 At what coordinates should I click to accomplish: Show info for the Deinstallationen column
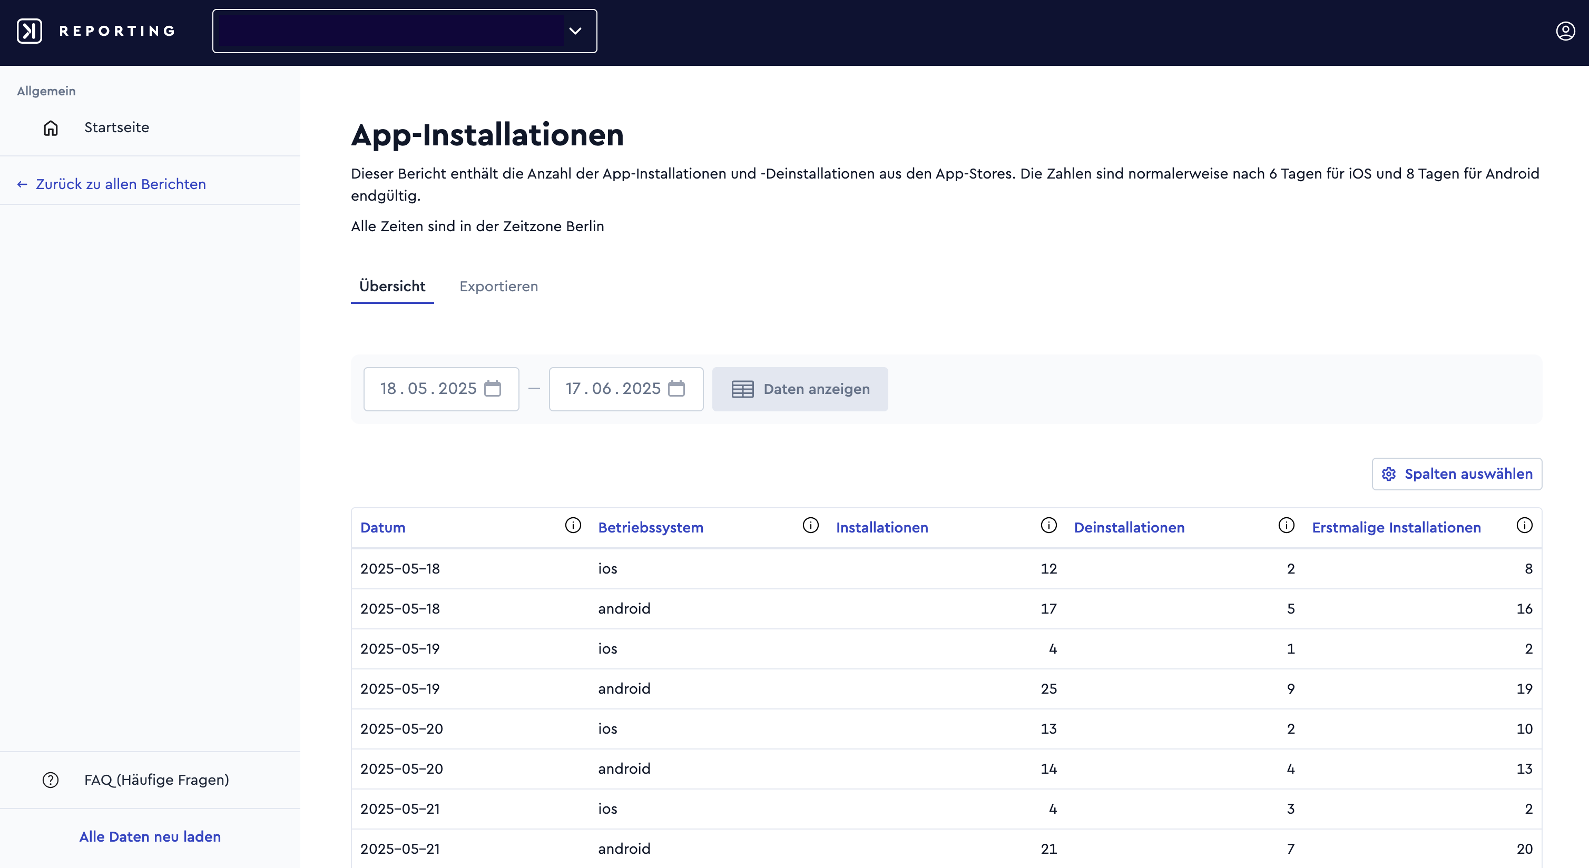1286,525
